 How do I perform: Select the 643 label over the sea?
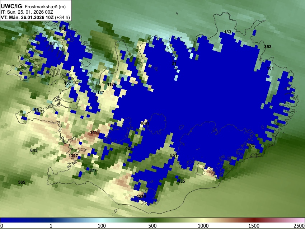(x=34, y=150)
